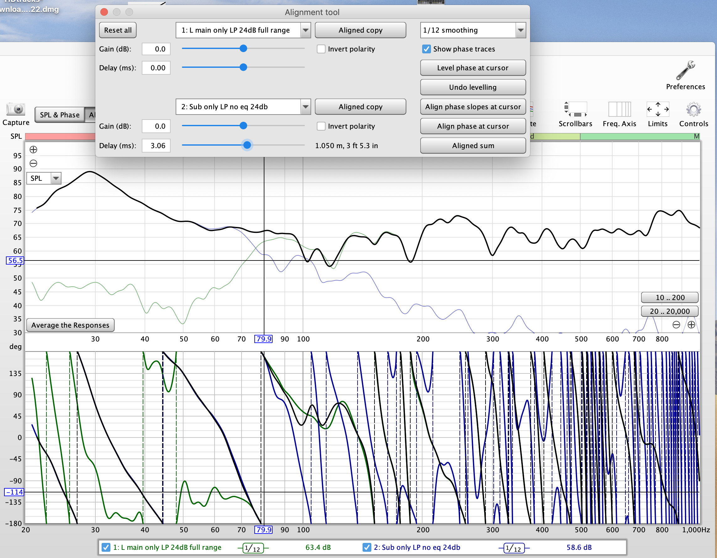This screenshot has height=558, width=717.
Task: Disable Show phase traces
Action: [x=426, y=49]
